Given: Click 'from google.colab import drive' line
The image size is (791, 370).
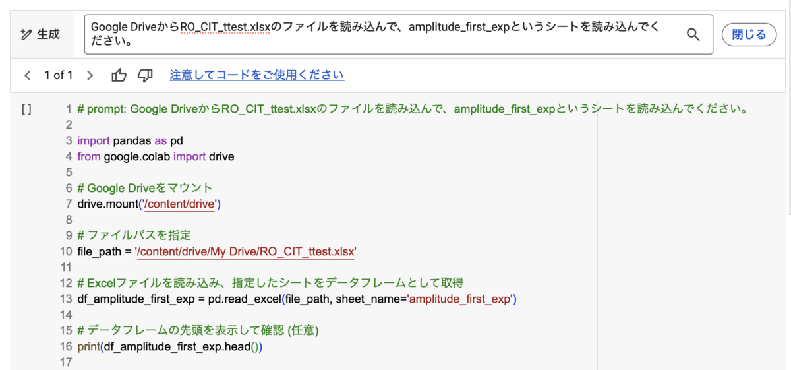Looking at the screenshot, I should [156, 156].
